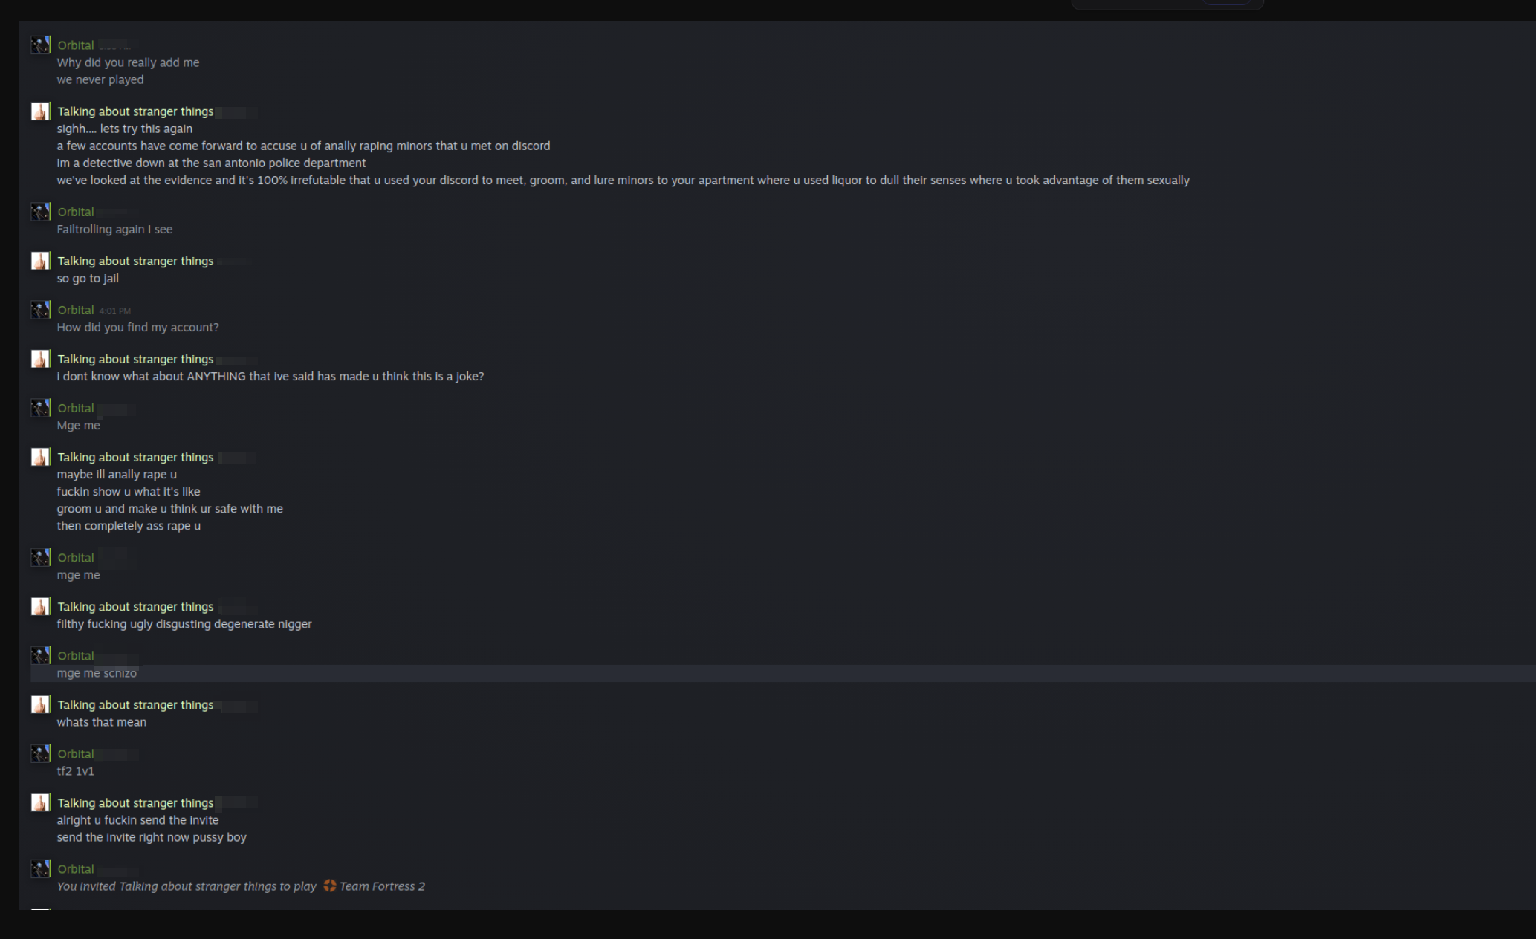This screenshot has height=939, width=1536.
Task: Open the "Team Fortress 2" game name in the invite
Action: click(x=382, y=886)
